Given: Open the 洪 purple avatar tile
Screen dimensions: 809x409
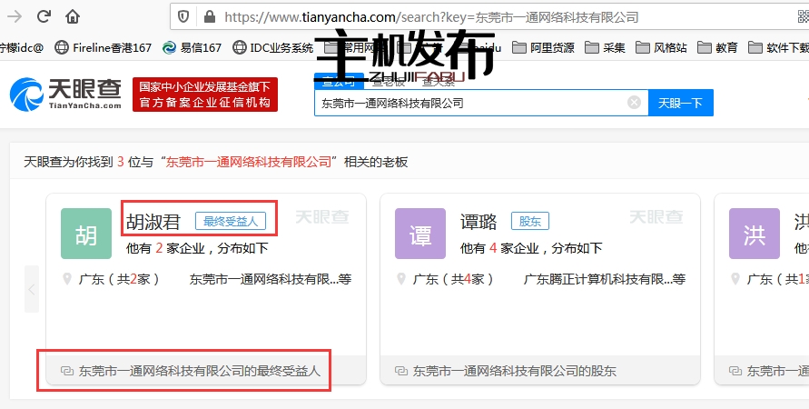Looking at the screenshot, I should 754,234.
